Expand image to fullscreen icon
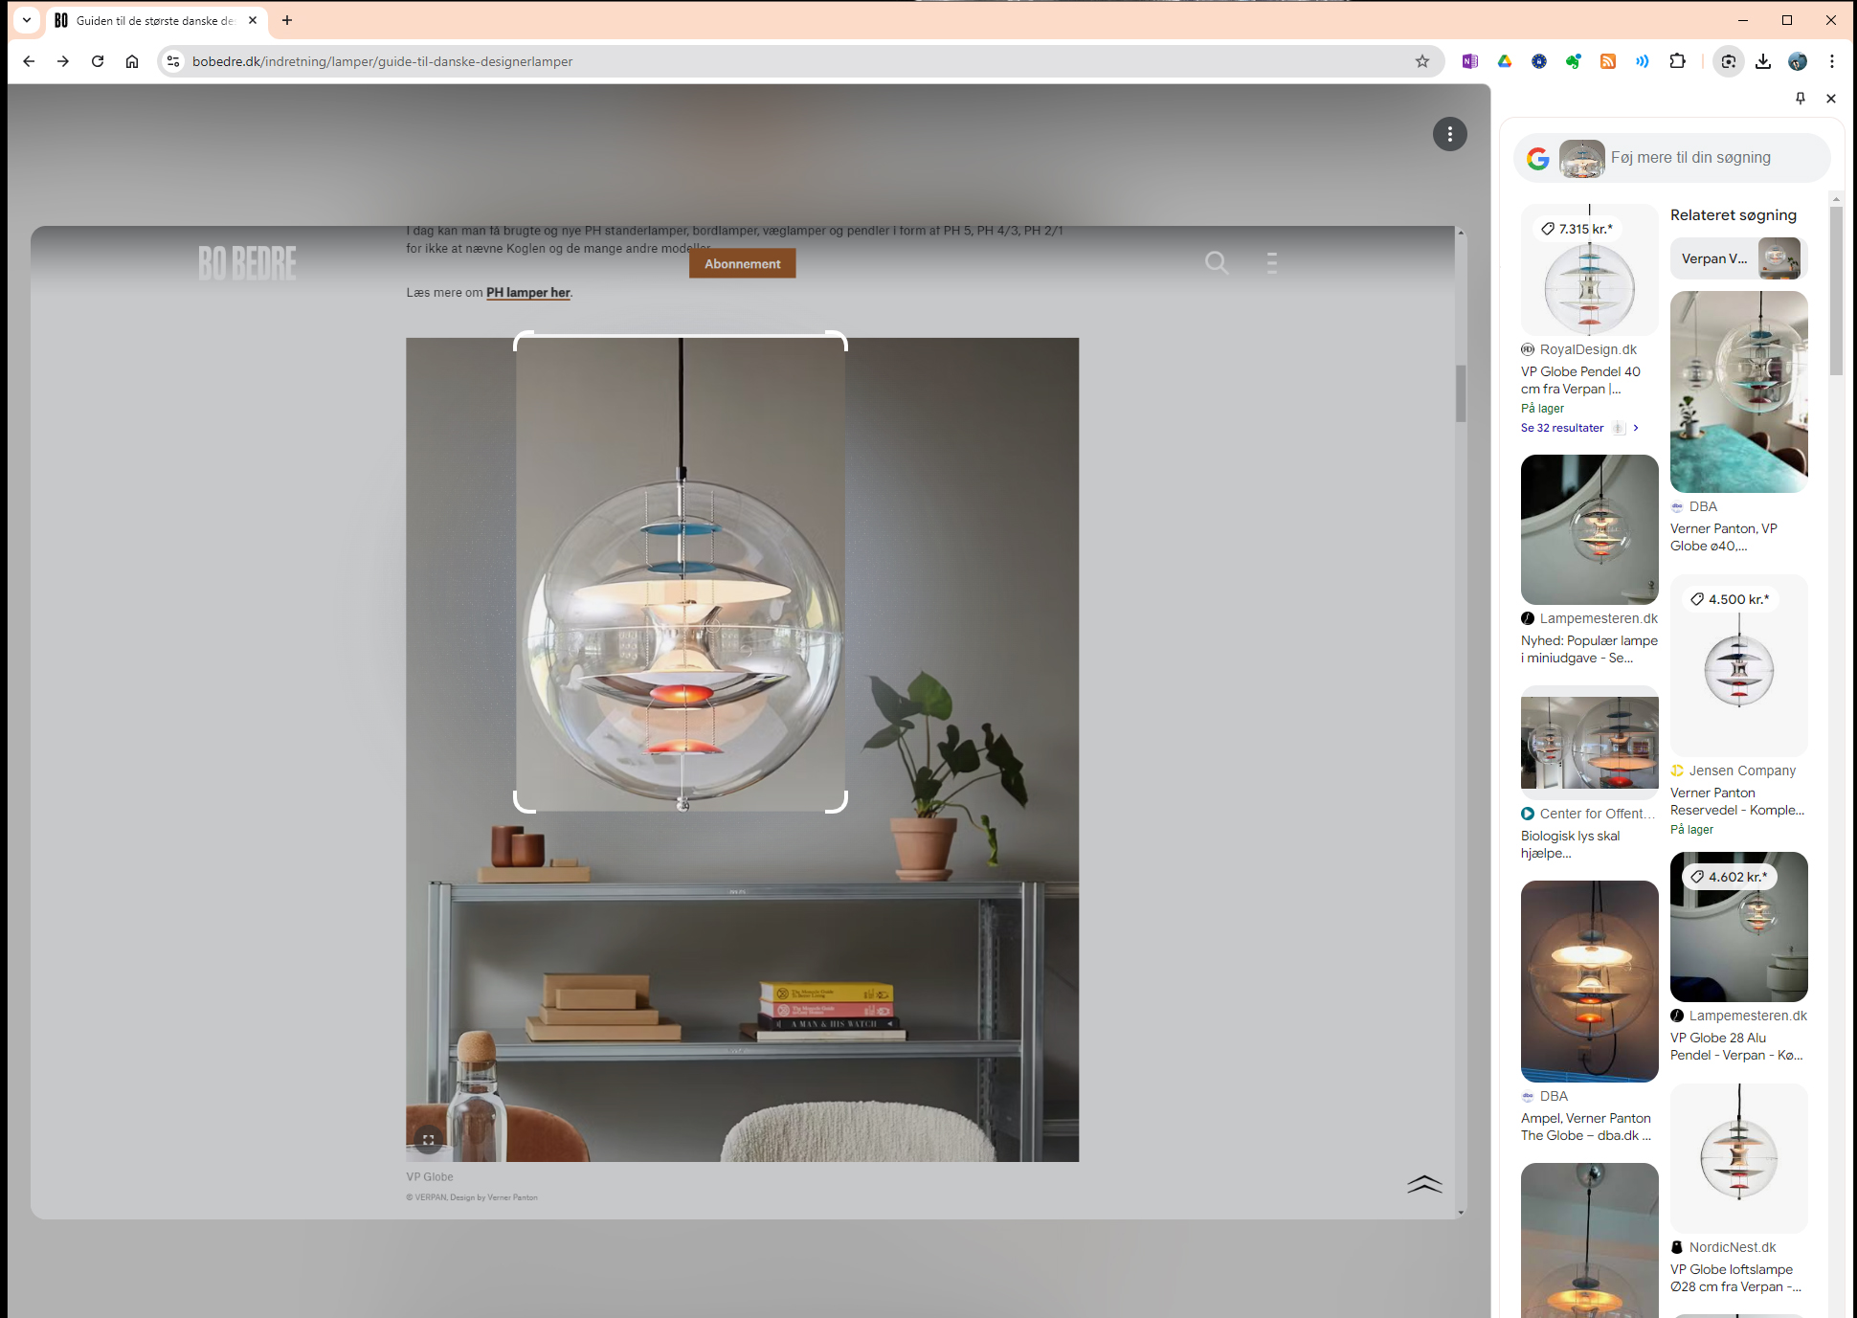 click(428, 1139)
